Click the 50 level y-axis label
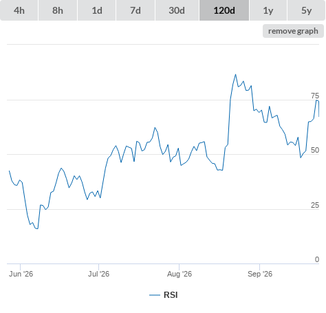The height and width of the screenshot is (313, 326). pyautogui.click(x=315, y=150)
